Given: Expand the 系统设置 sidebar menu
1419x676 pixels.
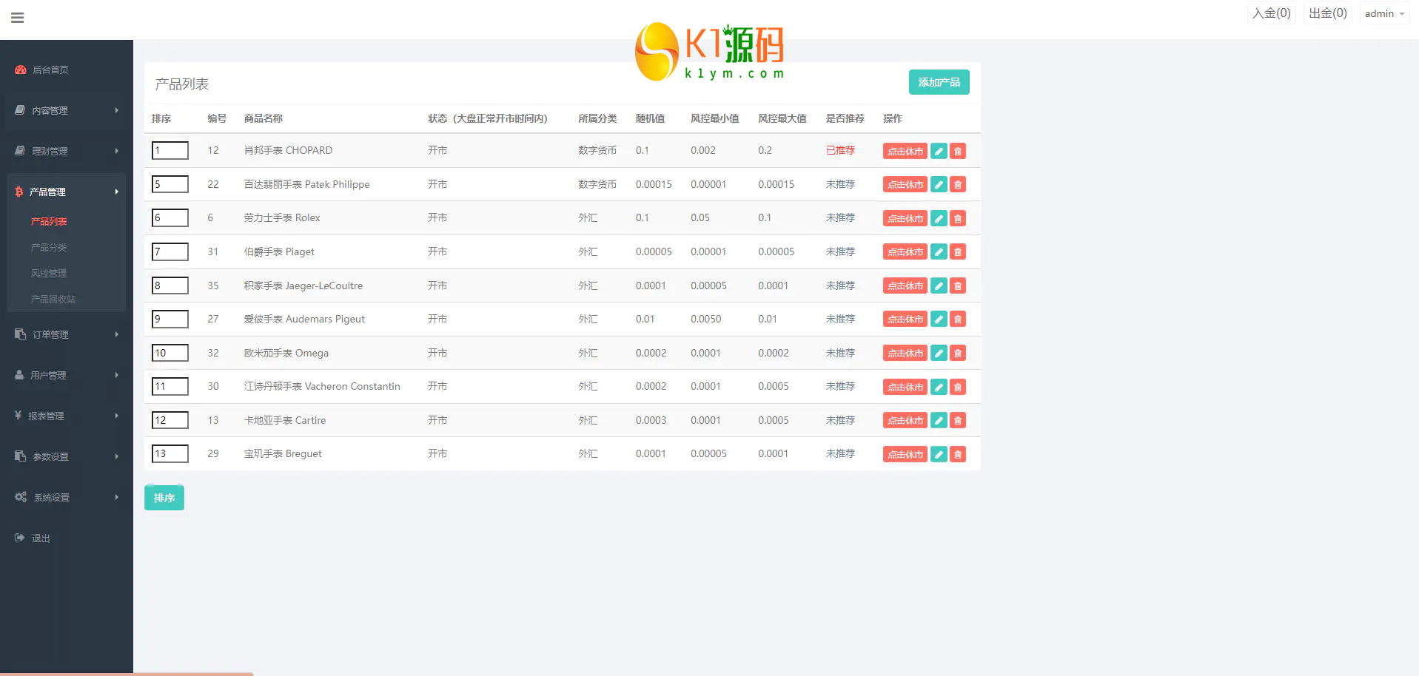Looking at the screenshot, I should click(x=67, y=497).
